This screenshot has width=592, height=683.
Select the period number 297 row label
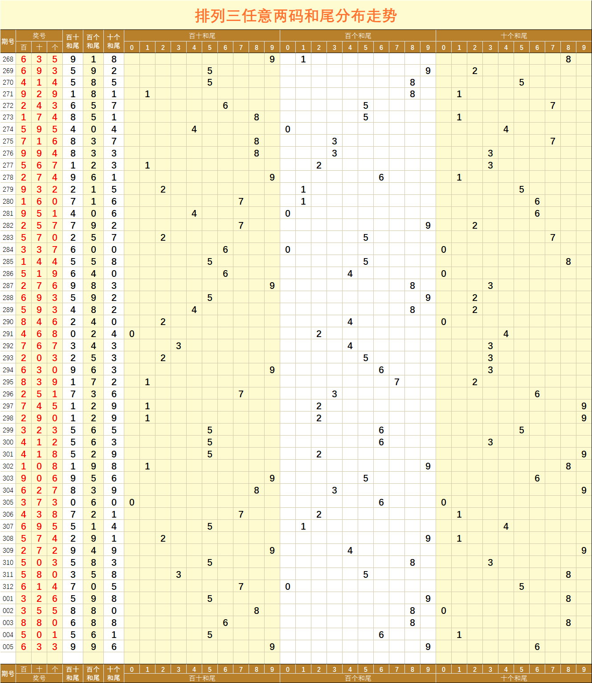(8, 406)
